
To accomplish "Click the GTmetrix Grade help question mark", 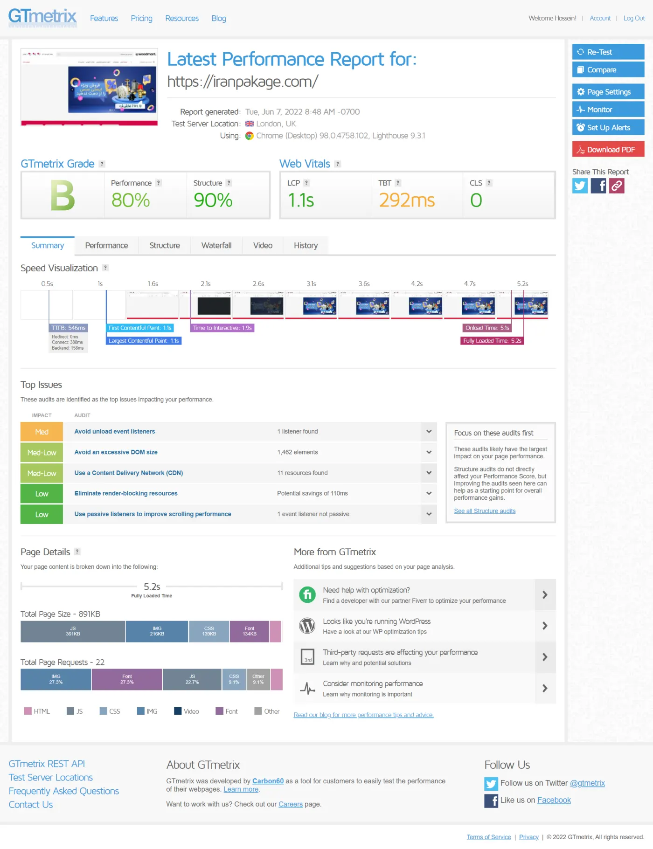I will [102, 164].
